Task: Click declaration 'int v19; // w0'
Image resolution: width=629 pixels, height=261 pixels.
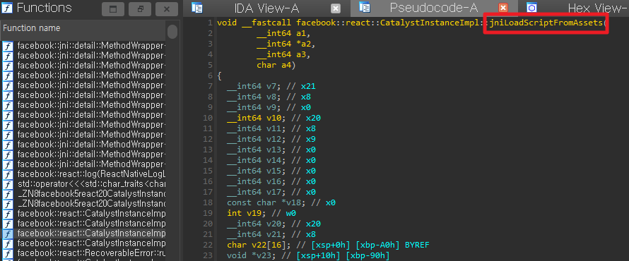Action: (261, 213)
